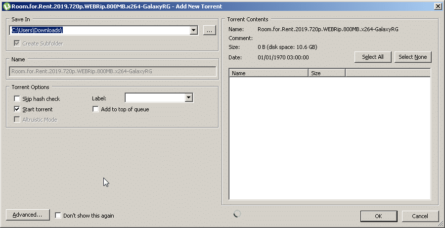Click the uTorrent icon in title bar
The height and width of the screenshot is (228, 445).
[6, 6]
